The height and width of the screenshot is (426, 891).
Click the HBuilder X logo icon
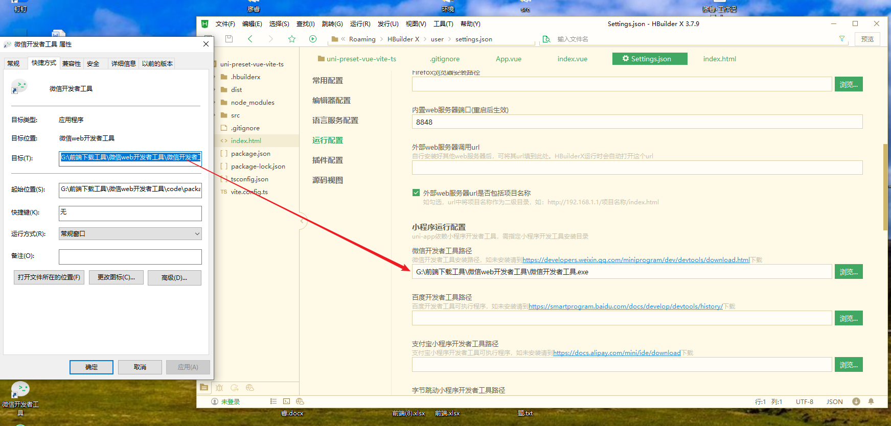[x=205, y=23]
